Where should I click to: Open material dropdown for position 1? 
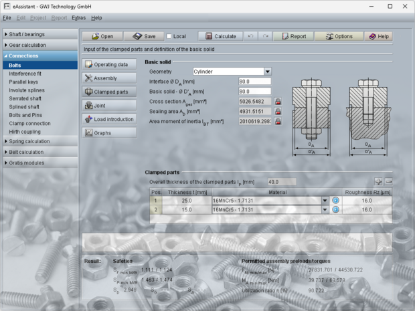pos(325,200)
